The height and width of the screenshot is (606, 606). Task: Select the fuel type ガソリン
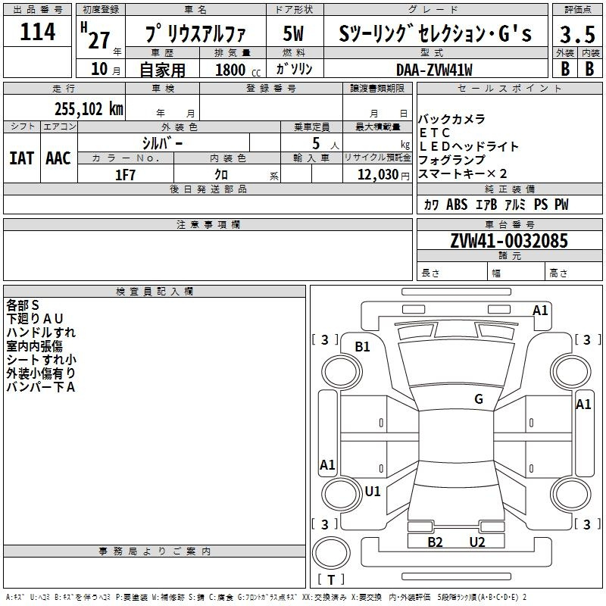coord(294,69)
